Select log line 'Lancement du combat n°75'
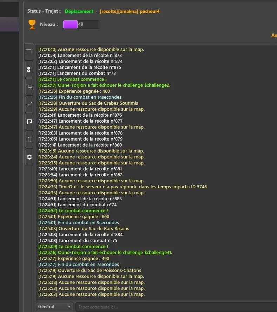This screenshot has height=312, width=277. 78,240
